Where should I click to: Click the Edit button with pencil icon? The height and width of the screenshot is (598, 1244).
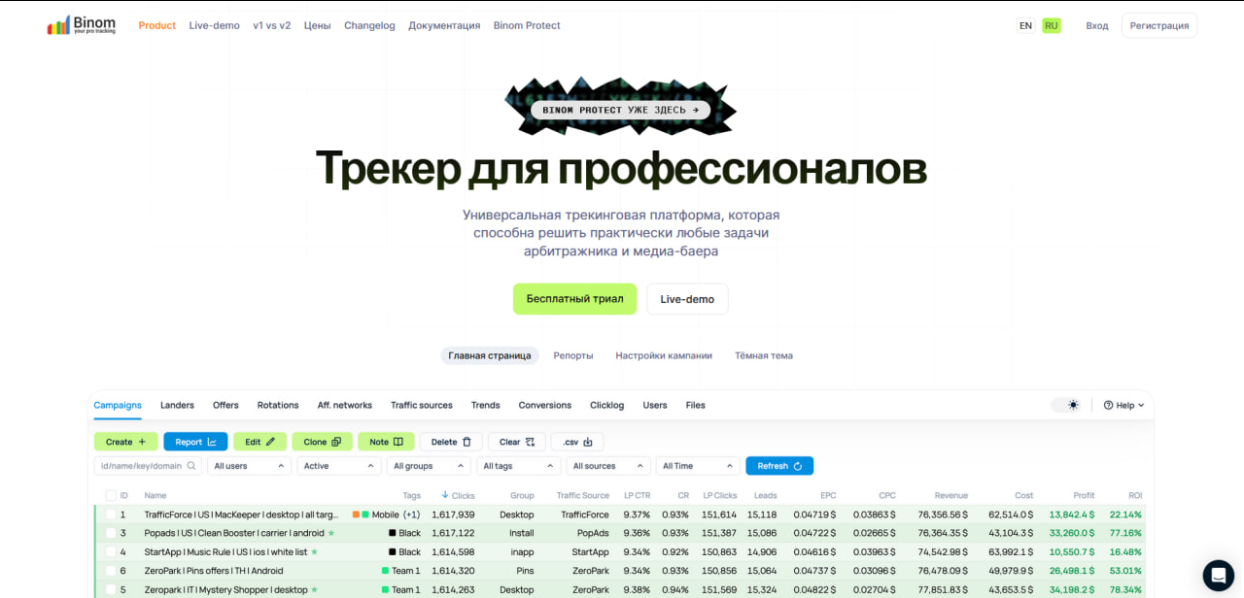259,442
